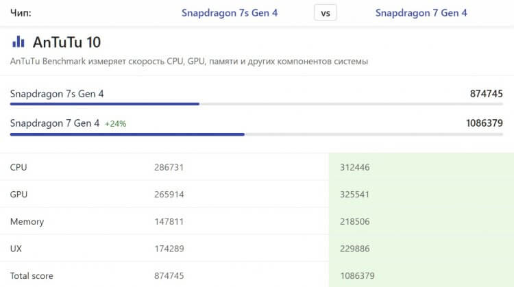Select the CPU row label
The height and width of the screenshot is (287, 514).
(19, 167)
